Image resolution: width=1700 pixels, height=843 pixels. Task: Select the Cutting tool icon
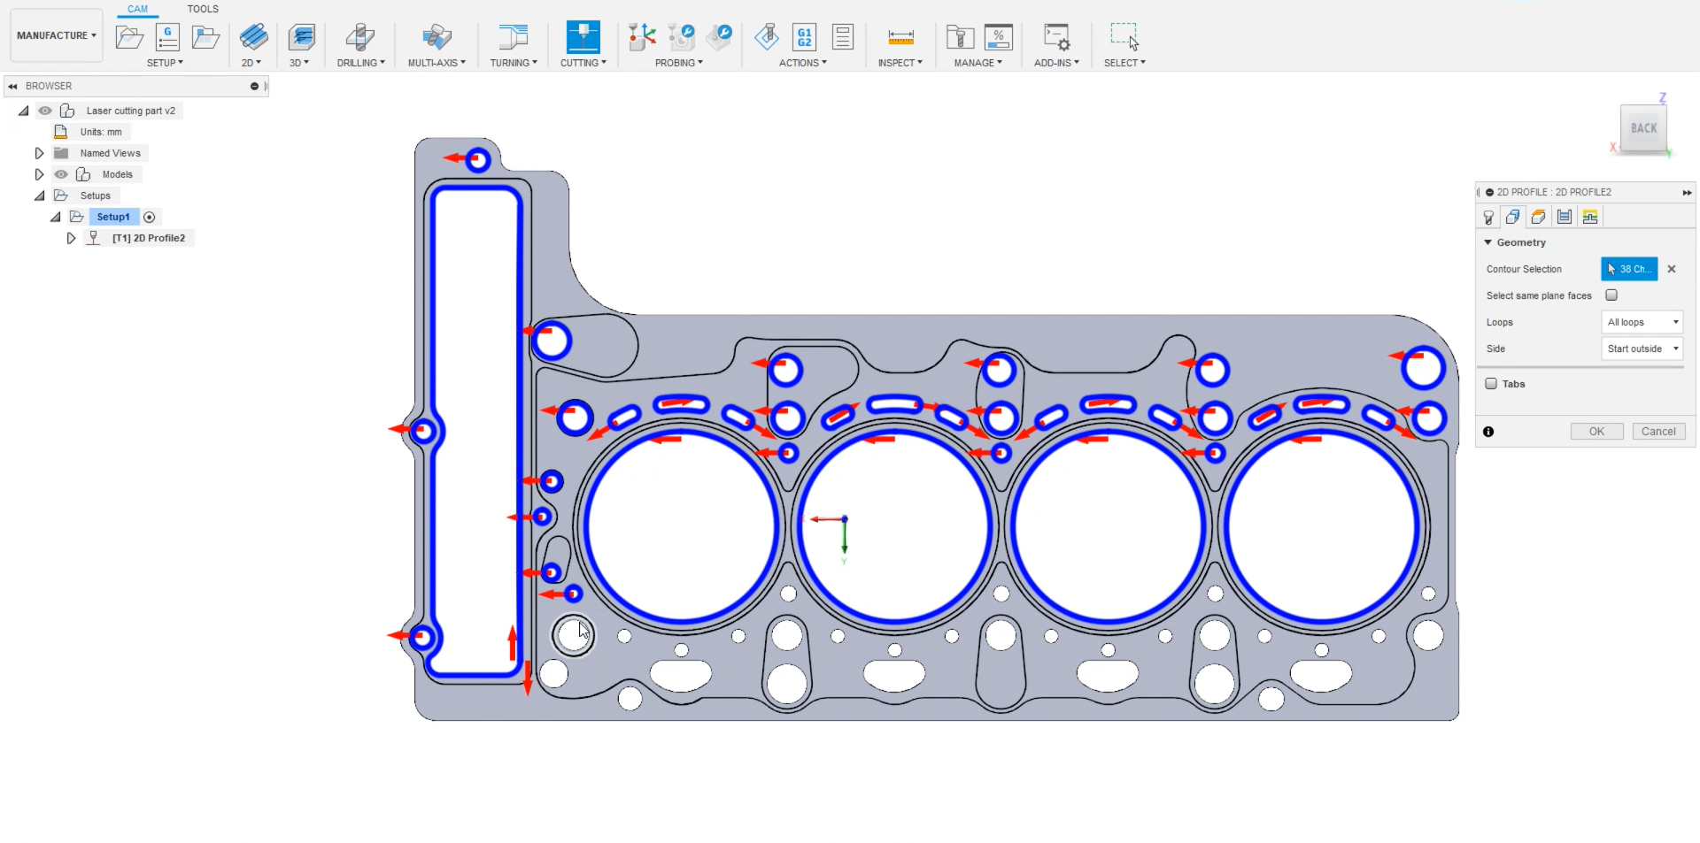(583, 37)
